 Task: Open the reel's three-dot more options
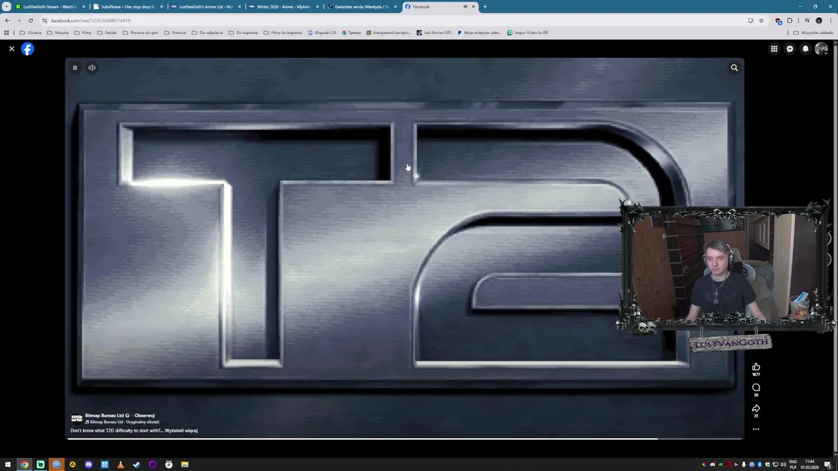pos(756,429)
